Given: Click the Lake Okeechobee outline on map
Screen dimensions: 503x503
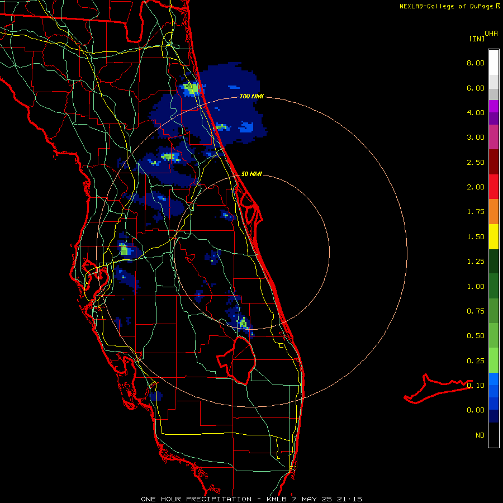Looking at the screenshot, I should tap(236, 360).
